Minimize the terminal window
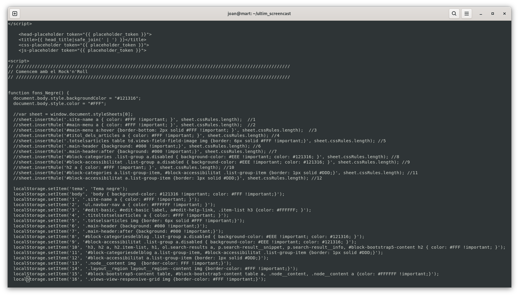Screen dimensions: 519x296 [x=481, y=14]
